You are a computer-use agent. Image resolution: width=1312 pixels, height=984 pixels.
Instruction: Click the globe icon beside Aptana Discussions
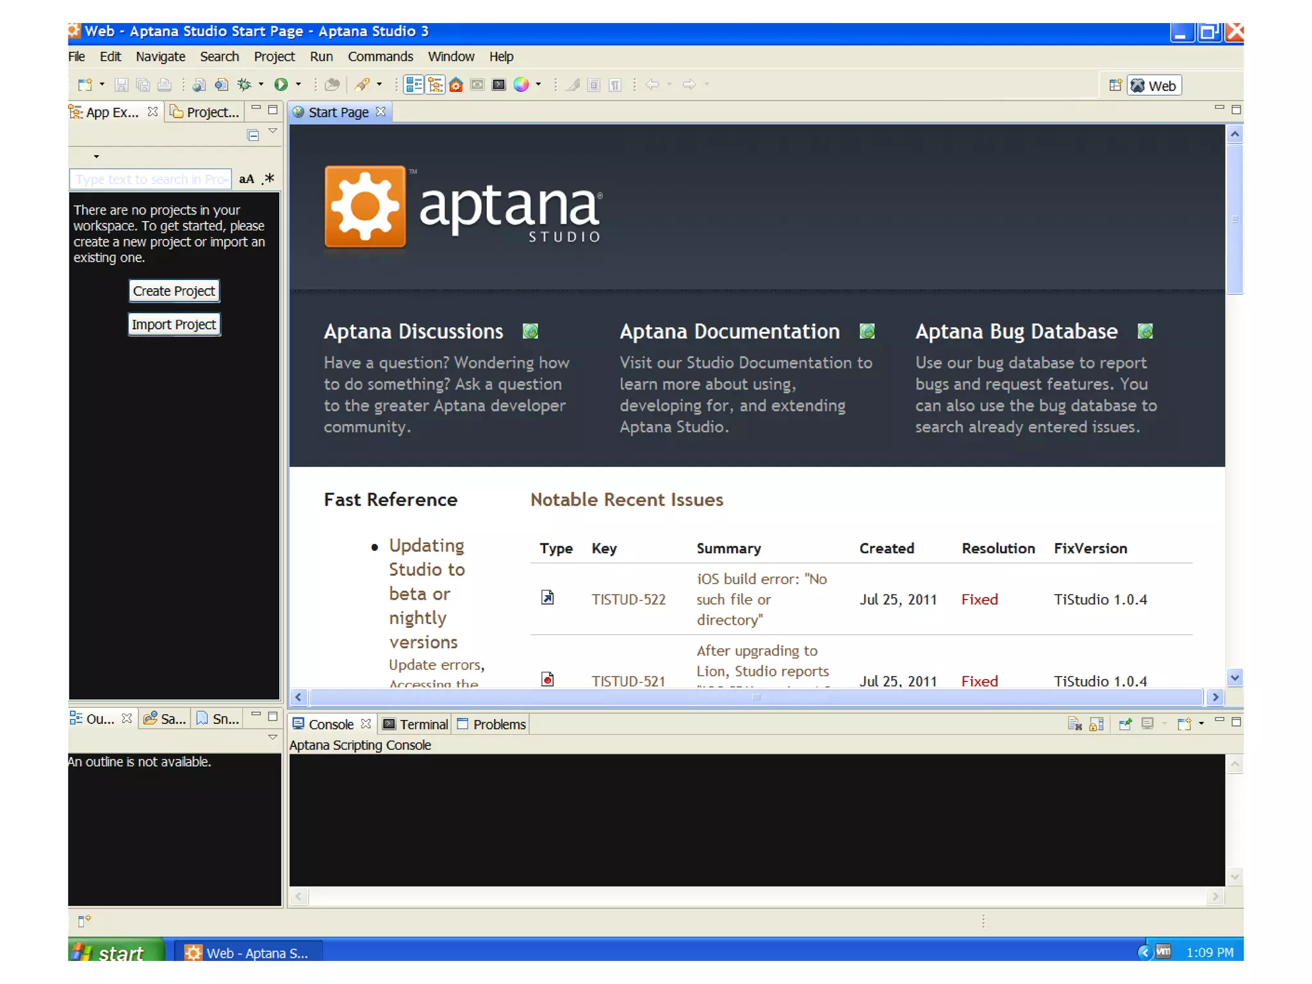(x=530, y=331)
